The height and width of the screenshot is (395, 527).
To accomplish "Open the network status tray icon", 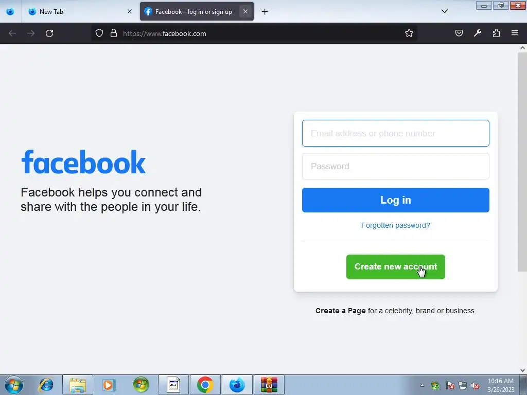I will [x=463, y=385].
